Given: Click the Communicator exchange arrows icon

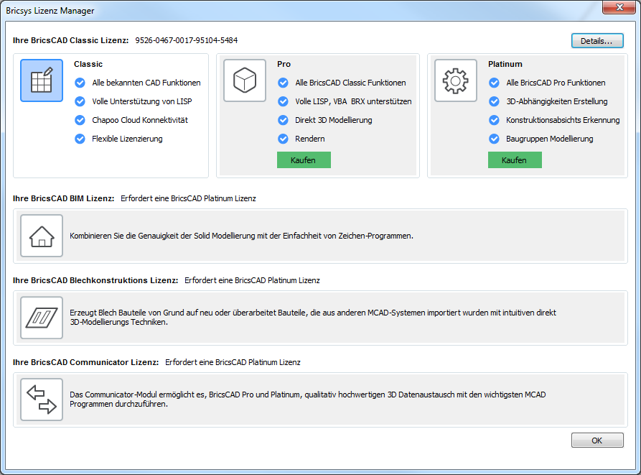Looking at the screenshot, I should [x=42, y=399].
